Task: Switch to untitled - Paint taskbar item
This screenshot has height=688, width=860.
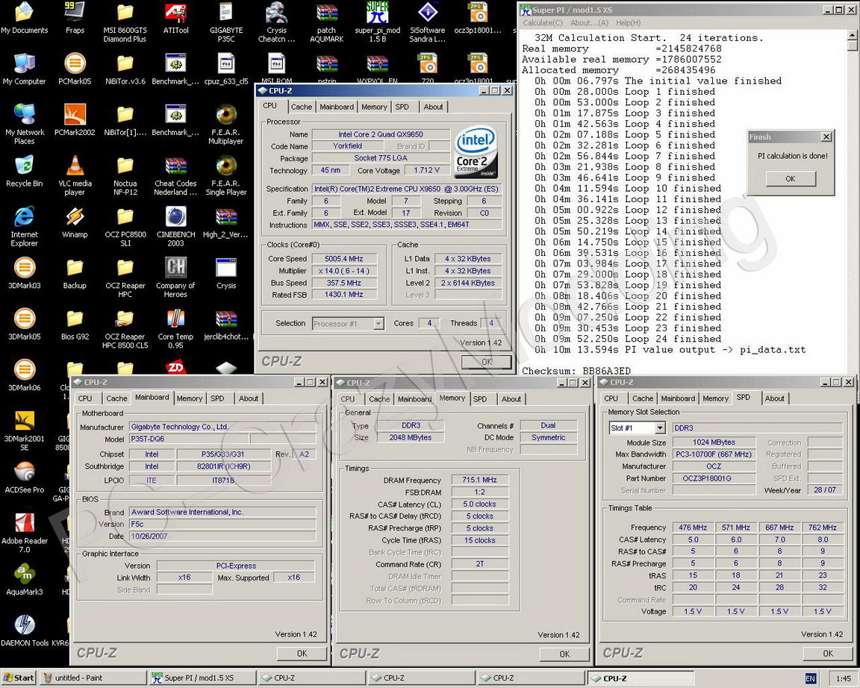Action: pos(92,678)
